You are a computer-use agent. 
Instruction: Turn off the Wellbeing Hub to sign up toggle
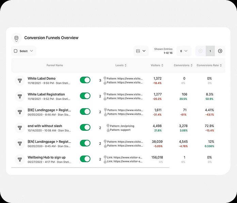85,159
